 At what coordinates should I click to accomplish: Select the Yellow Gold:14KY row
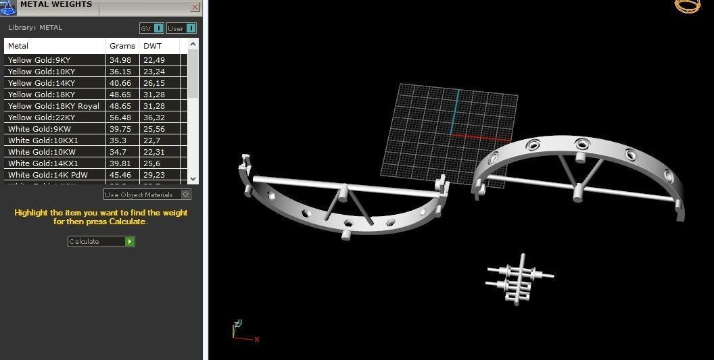point(95,83)
